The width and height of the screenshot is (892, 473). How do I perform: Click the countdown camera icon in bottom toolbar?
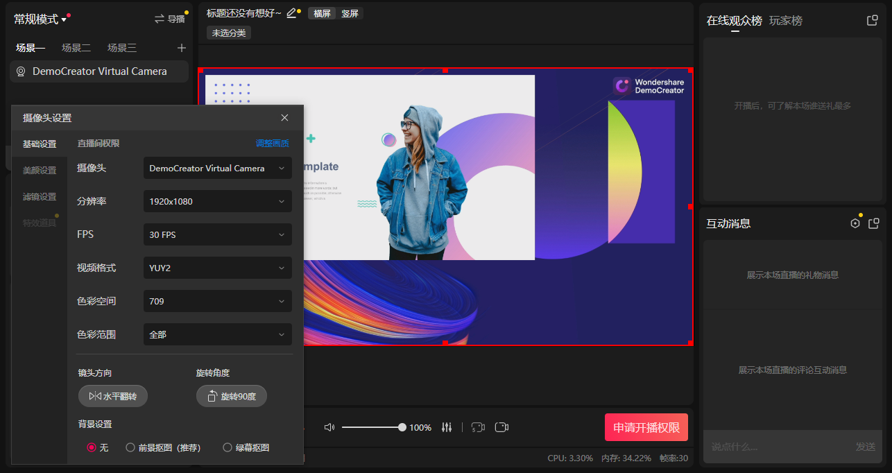477,427
